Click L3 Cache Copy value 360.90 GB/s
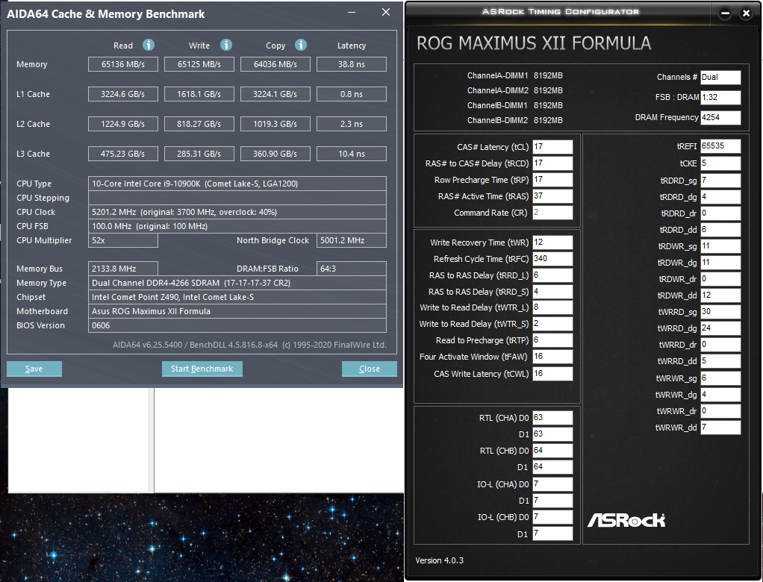Image resolution: width=763 pixels, height=582 pixels. (275, 154)
